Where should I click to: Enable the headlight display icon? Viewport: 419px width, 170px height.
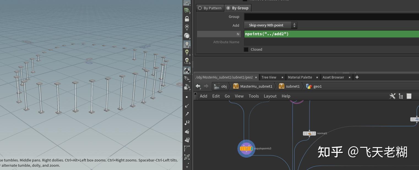pyautogui.click(x=187, y=44)
